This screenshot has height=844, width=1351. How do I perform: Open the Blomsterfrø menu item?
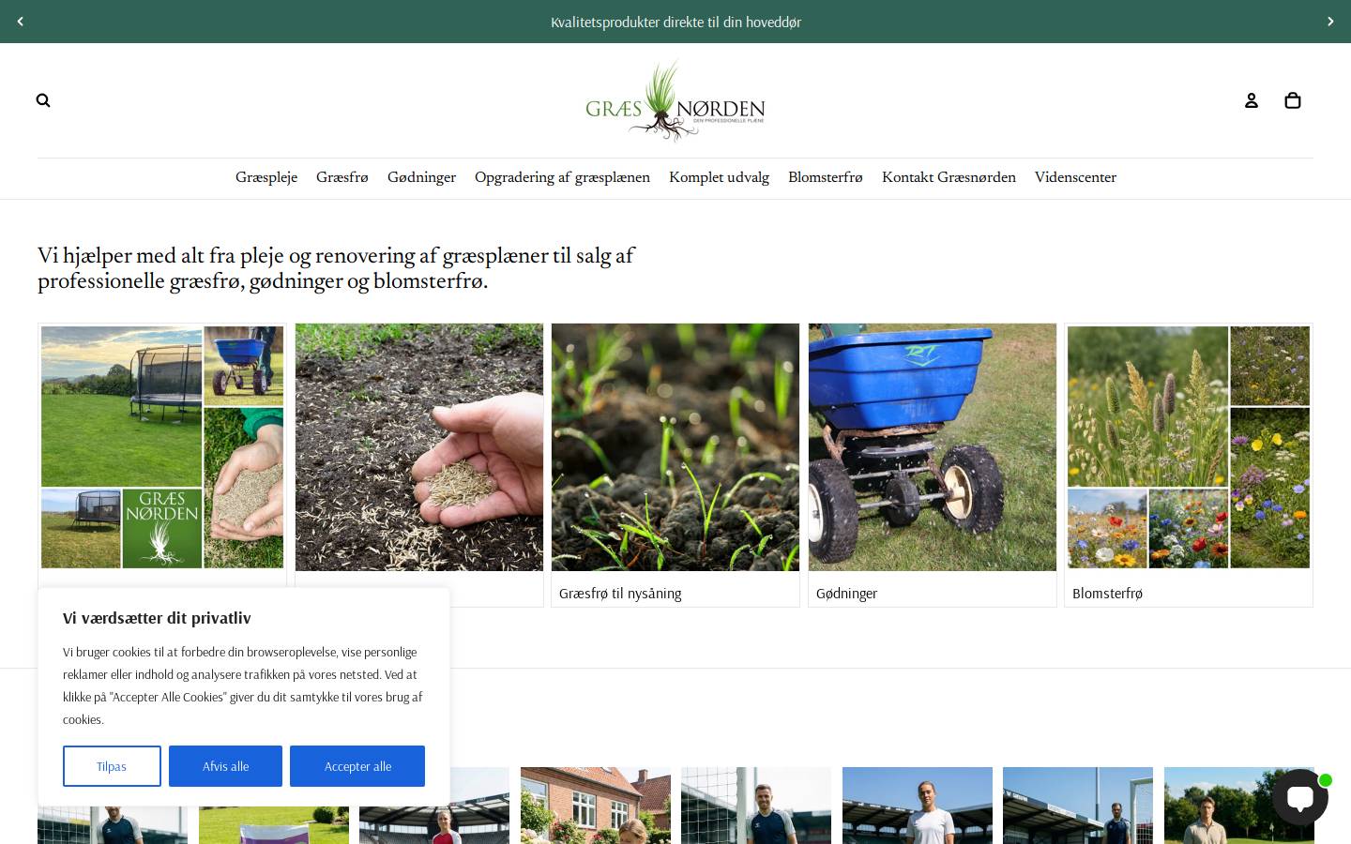(x=826, y=177)
